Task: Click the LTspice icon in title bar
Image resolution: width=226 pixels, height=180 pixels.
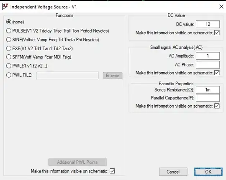Action: (x=5, y=7)
